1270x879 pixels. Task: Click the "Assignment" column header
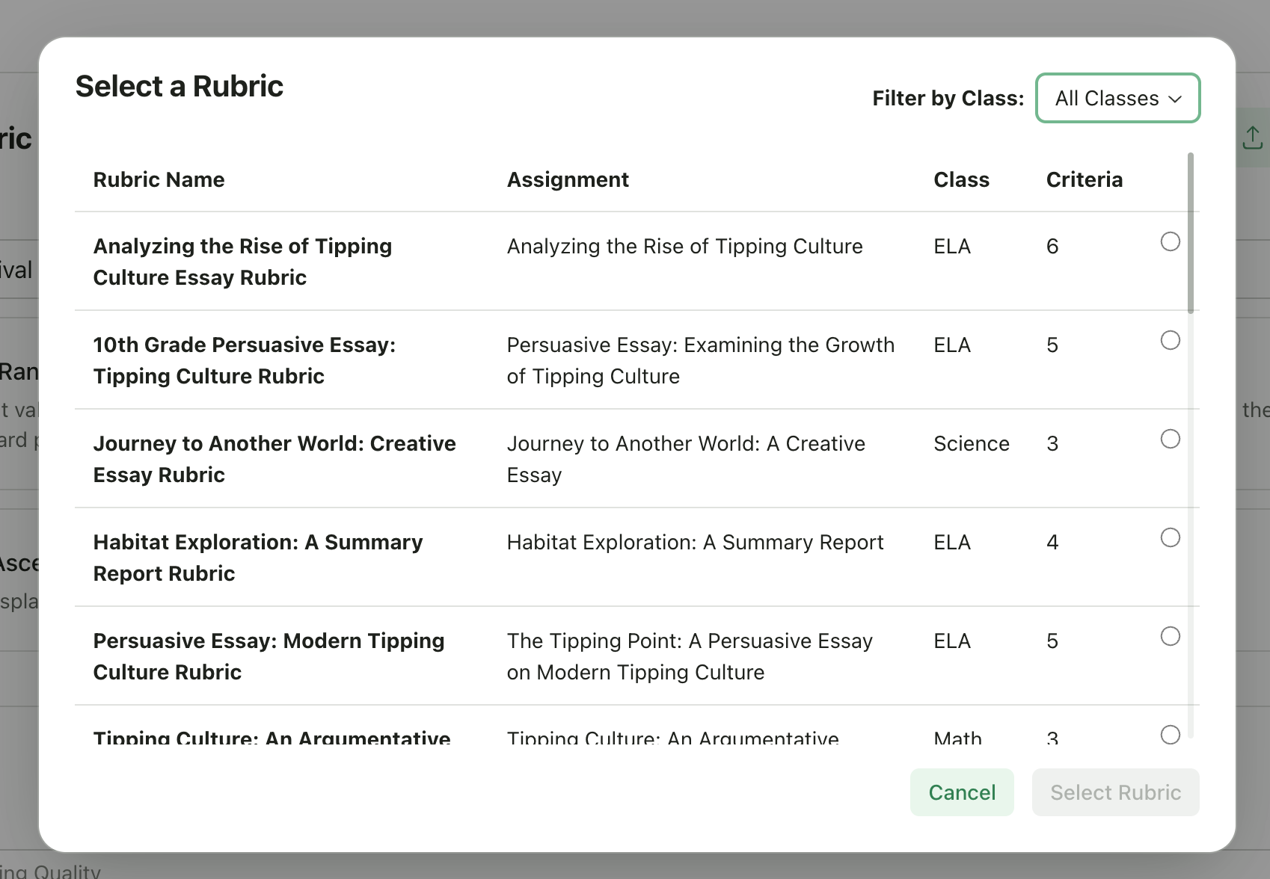(568, 179)
